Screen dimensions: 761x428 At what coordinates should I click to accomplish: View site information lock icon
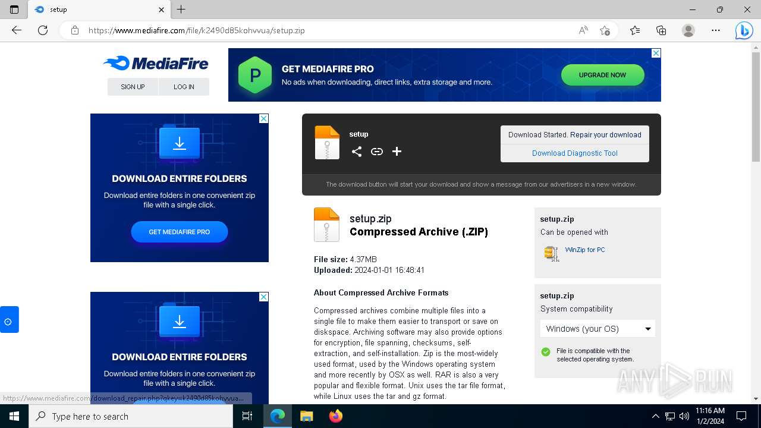pos(75,30)
